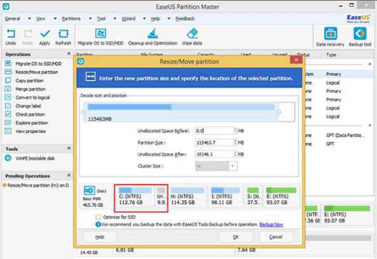Viewport: 377px width, 259px height.
Task: Select the S: 37.5 partition block
Action: (254, 197)
